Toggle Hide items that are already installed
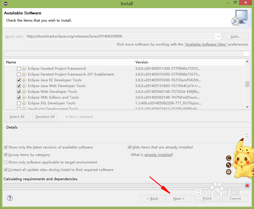254x209 pixels. pos(130,147)
